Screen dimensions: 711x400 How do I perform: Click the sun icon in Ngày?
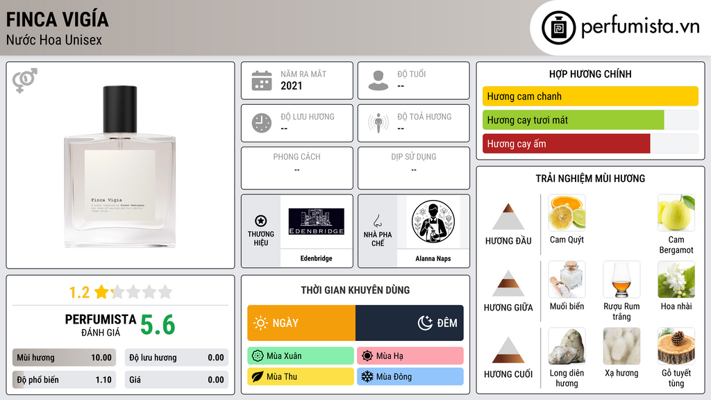coord(260,323)
